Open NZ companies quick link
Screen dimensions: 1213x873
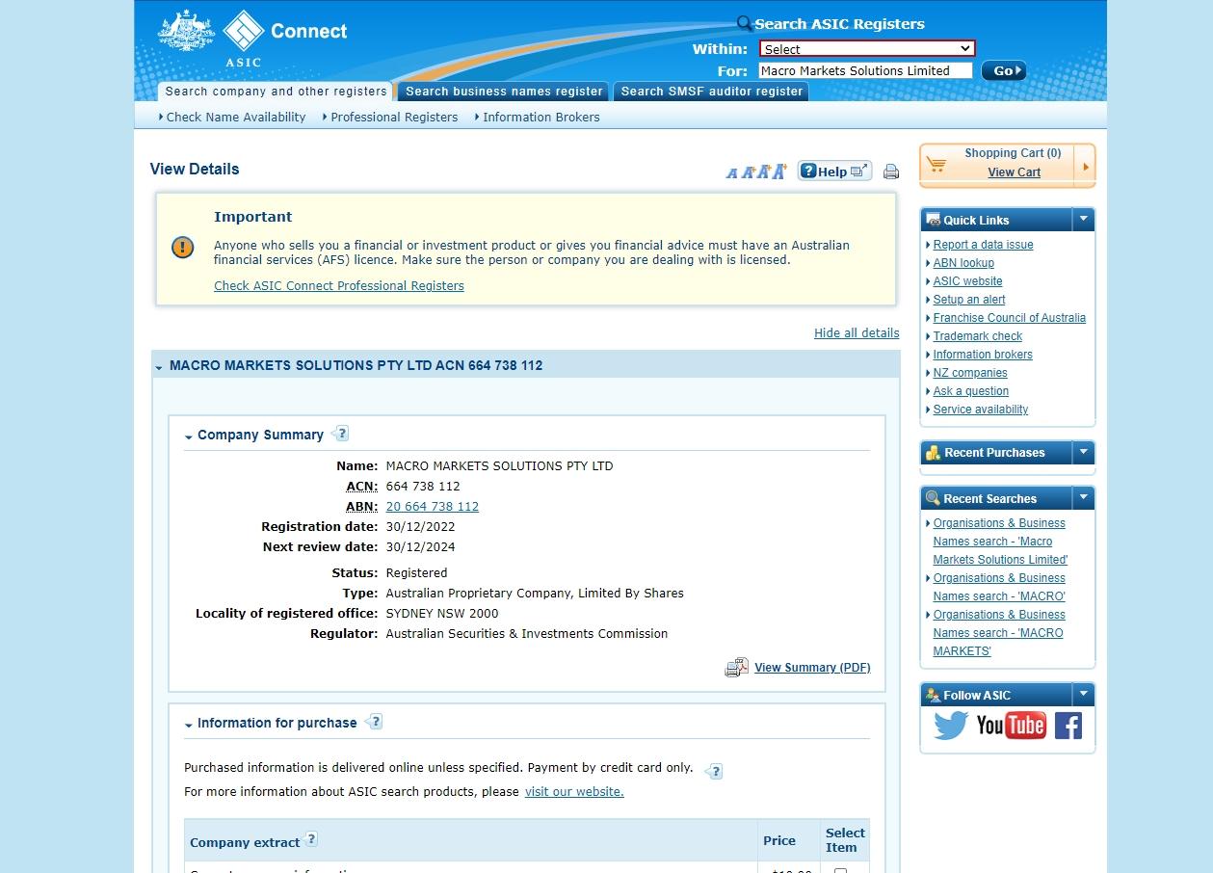pyautogui.click(x=970, y=373)
